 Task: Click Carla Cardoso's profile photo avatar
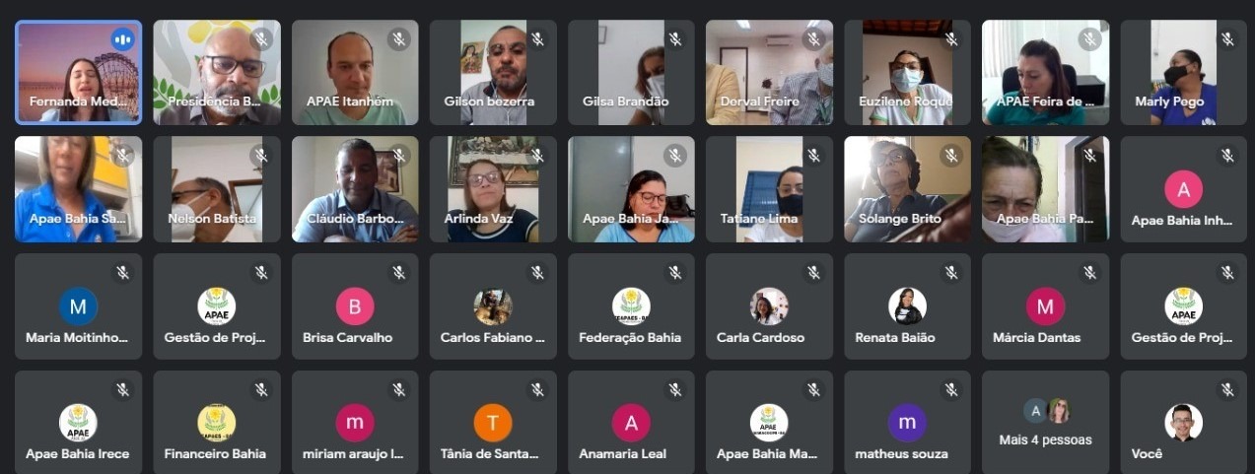(x=769, y=306)
